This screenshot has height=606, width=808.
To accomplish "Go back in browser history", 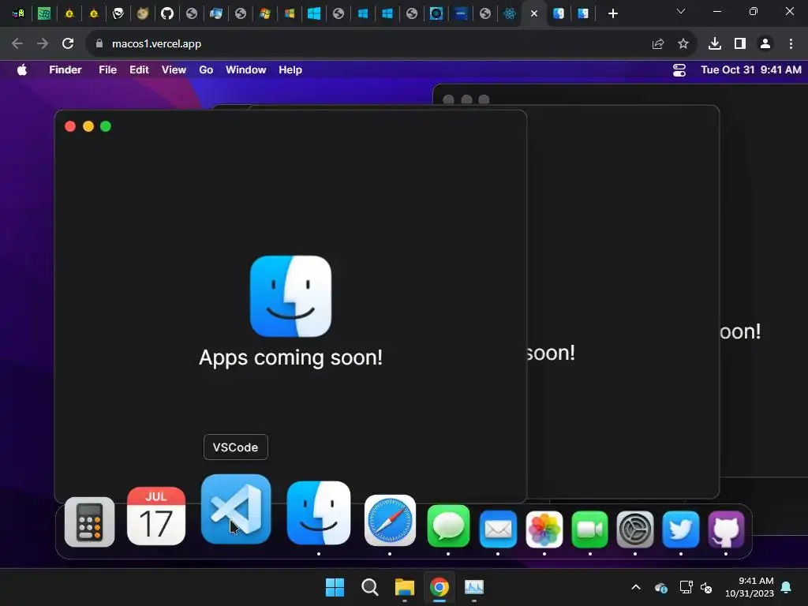I will coord(17,44).
